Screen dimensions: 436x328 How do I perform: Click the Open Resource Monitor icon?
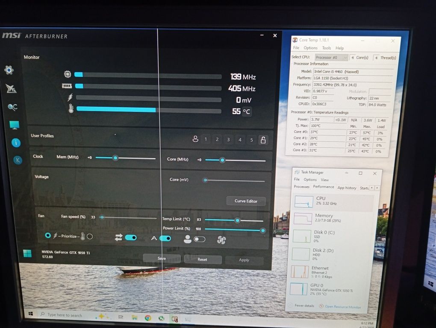tap(321, 306)
